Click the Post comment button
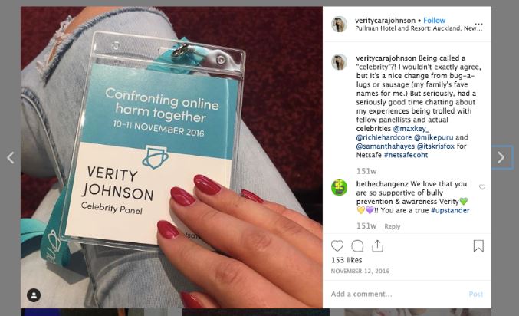This screenshot has width=519, height=316. [x=476, y=294]
